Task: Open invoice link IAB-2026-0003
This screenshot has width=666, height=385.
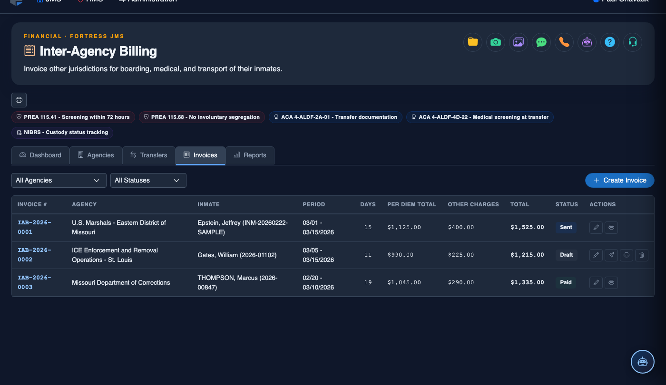Action: [34, 282]
